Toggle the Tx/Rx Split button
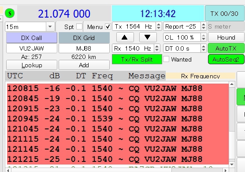Viewport: 245px width, 172px height. coord(137,59)
